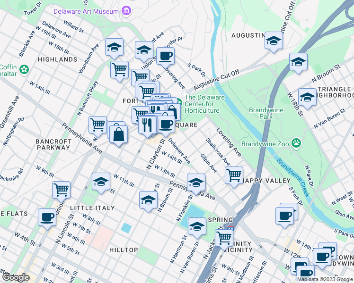Open the fork and knife restaurant marker
The width and height of the screenshot is (354, 283).
click(147, 125)
